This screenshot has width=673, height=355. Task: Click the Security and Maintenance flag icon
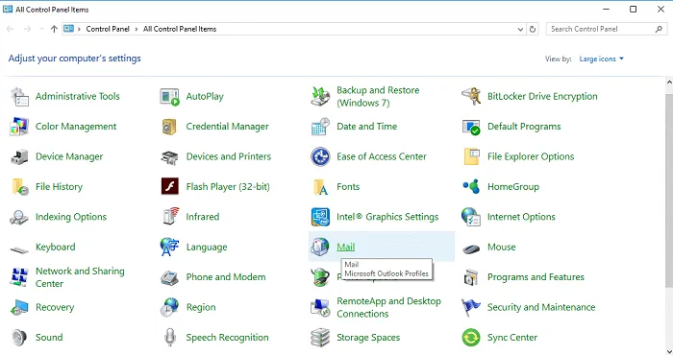(471, 307)
